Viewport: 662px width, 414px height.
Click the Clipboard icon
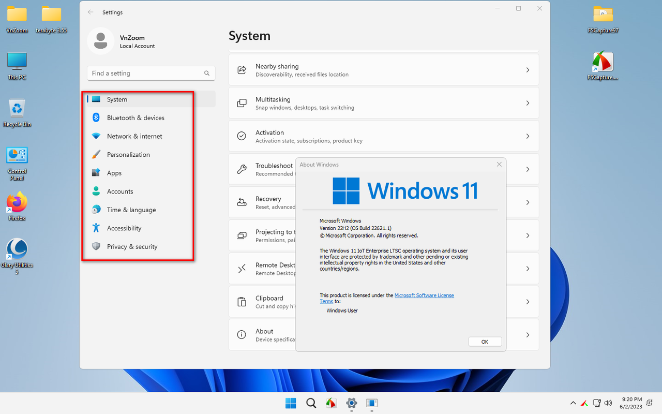click(x=242, y=302)
